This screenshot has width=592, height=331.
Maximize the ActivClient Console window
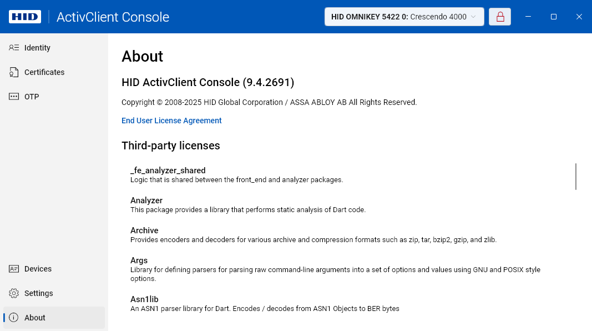click(553, 17)
